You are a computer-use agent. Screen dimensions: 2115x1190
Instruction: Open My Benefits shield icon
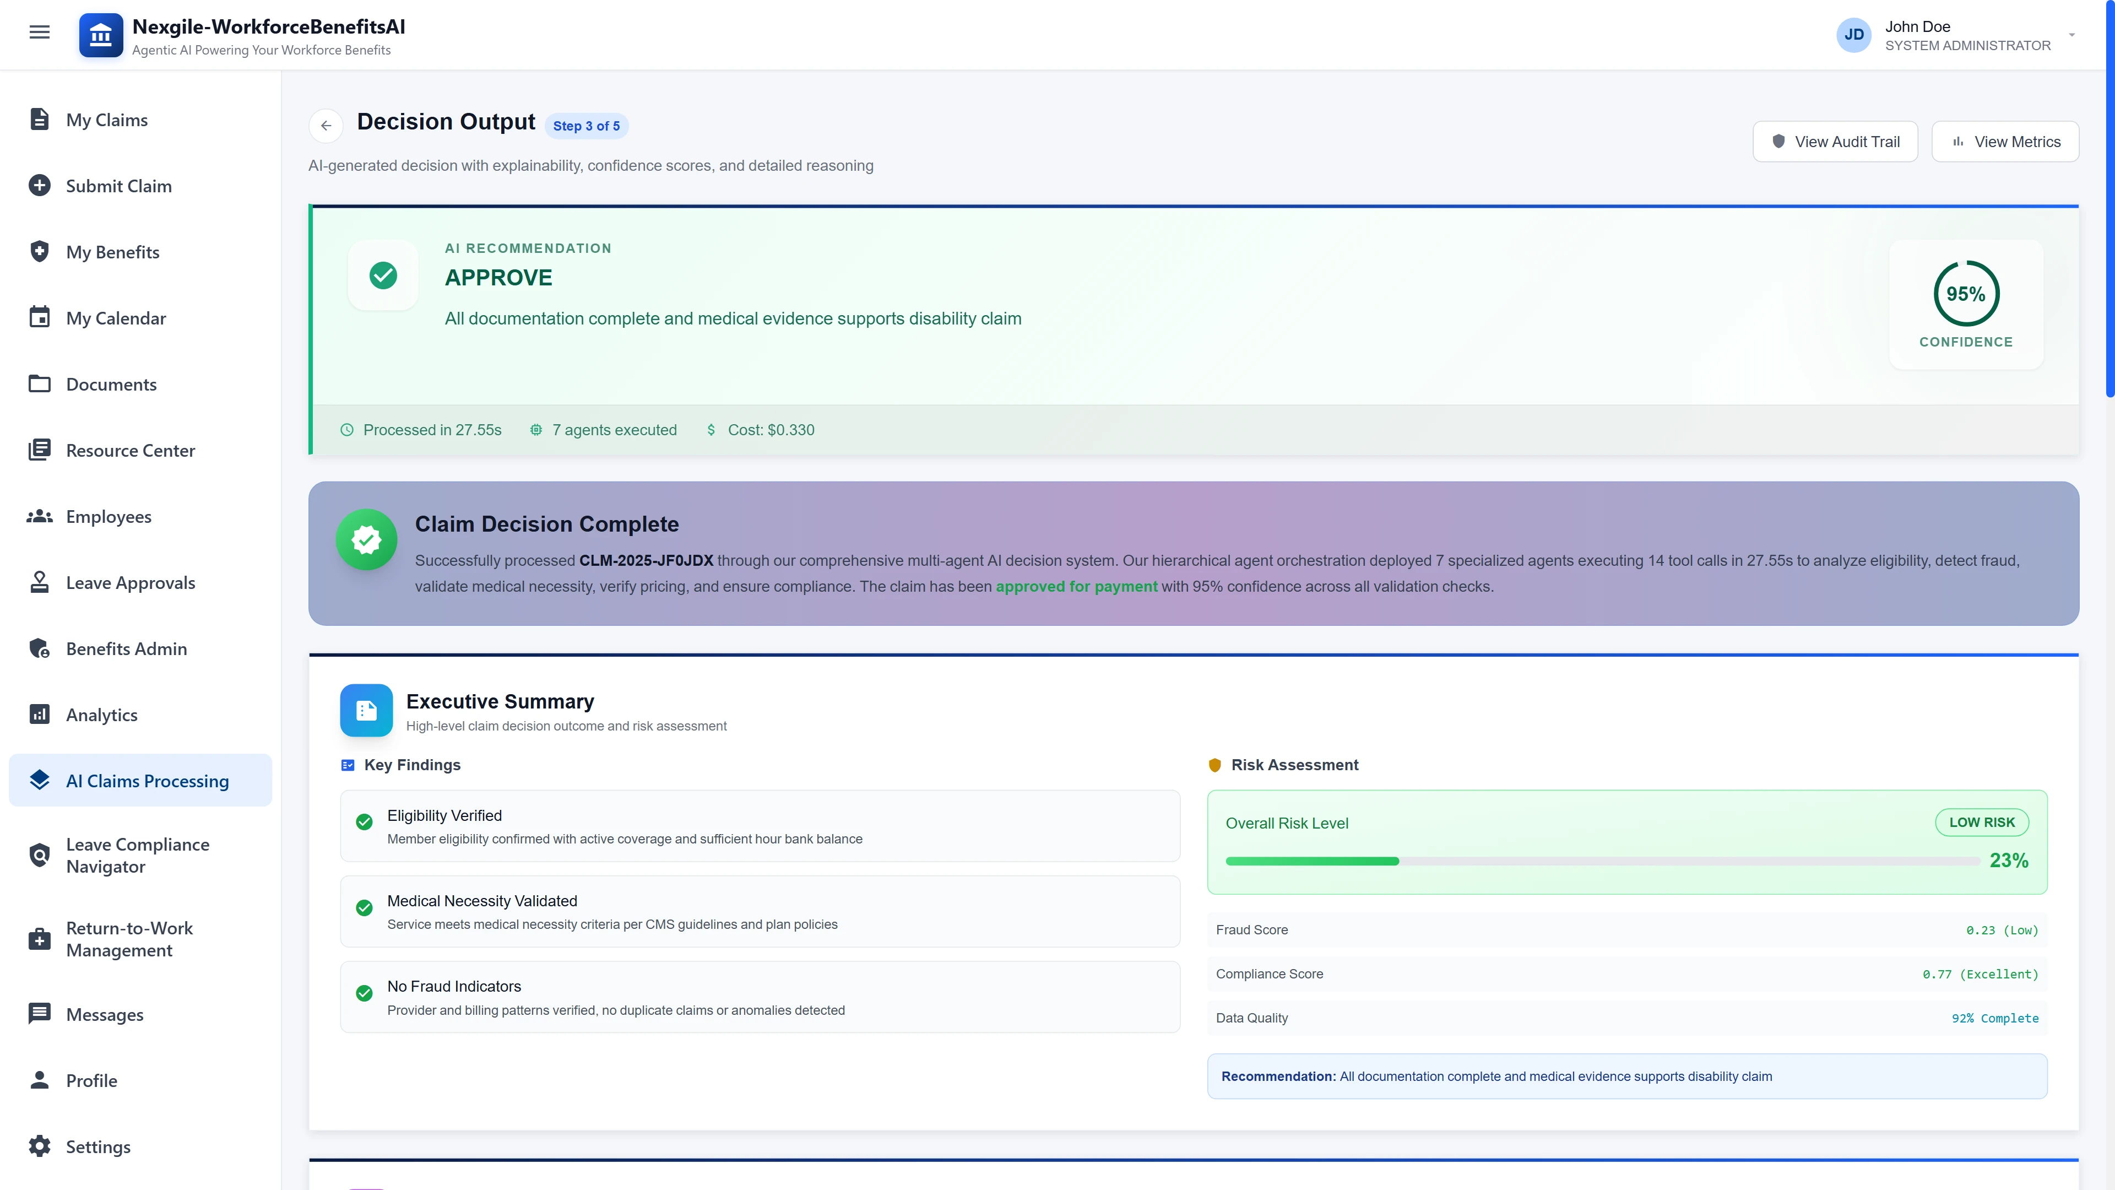[40, 251]
